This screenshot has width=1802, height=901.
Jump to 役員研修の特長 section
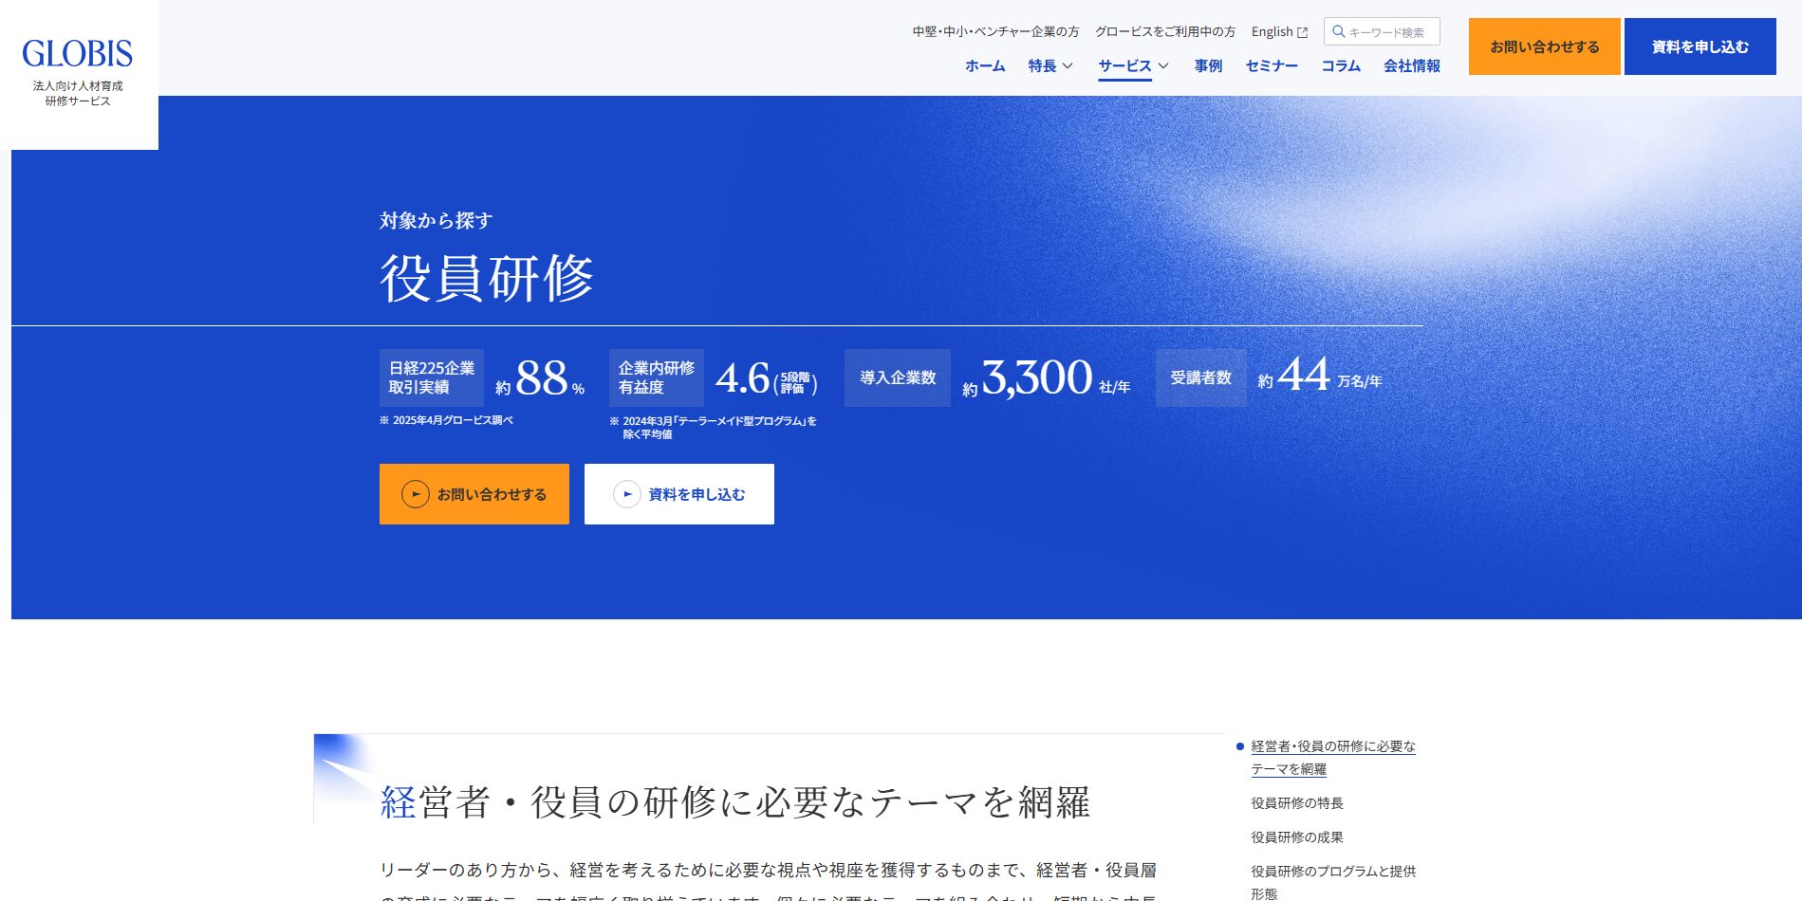(x=1296, y=803)
